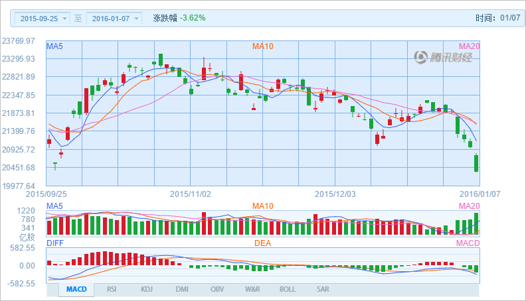Viewport: 526px width, 301px height.
Task: Click the end date dropdown arrow
Action: click(x=137, y=19)
